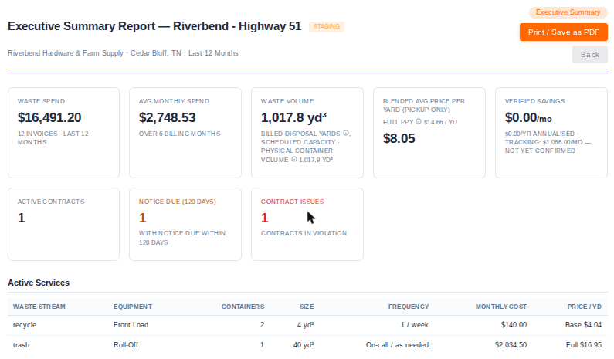Click info icon beside Billed Disposal Yards

(x=346, y=133)
